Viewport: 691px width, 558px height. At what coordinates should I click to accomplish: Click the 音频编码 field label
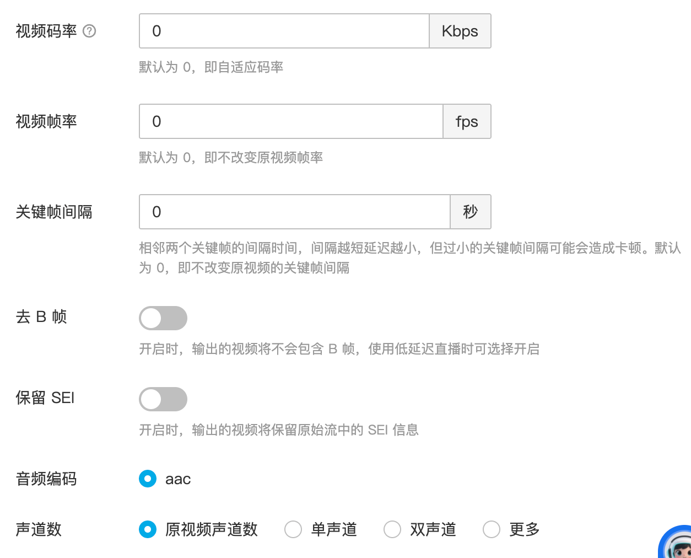[47, 479]
